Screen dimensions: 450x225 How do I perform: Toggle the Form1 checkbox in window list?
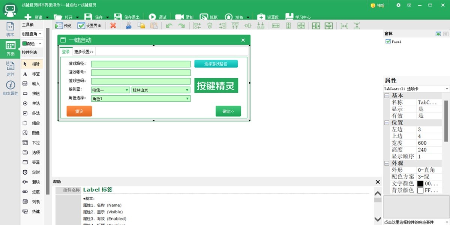point(388,42)
